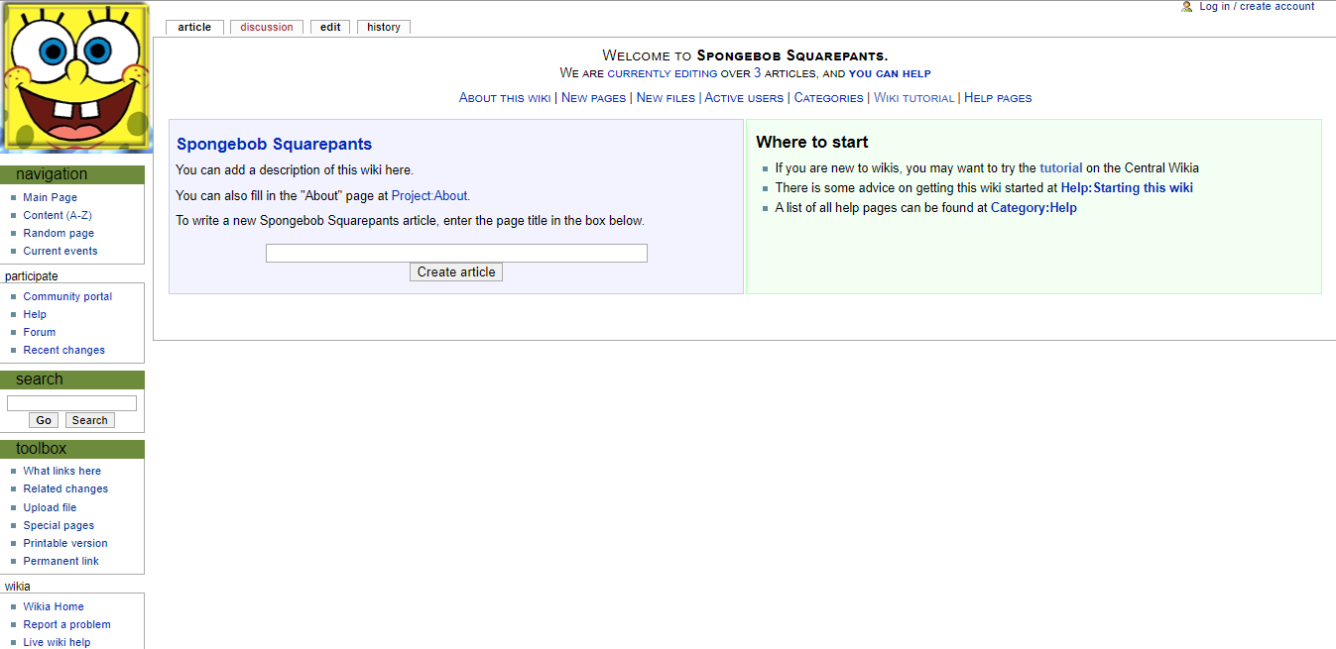Click the Create article button
This screenshot has width=1336, height=649.
[456, 272]
